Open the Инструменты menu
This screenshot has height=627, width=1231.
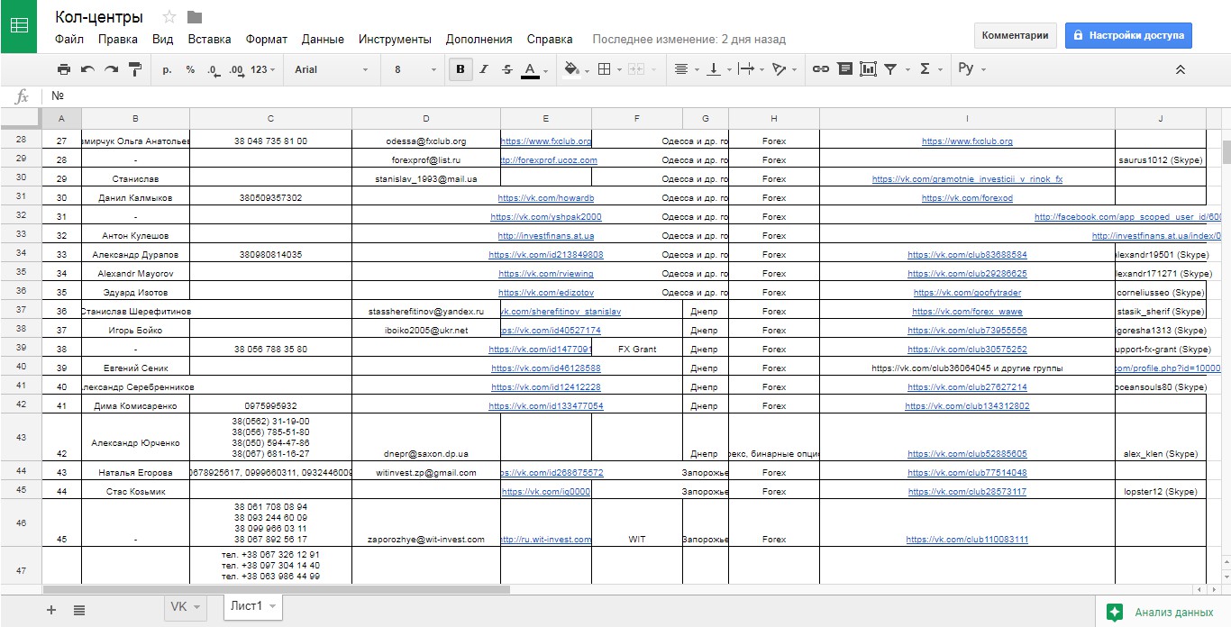coord(395,40)
